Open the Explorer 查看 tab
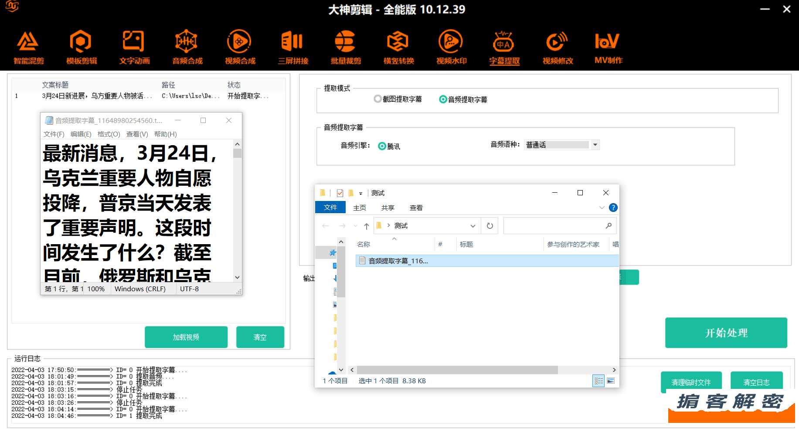The height and width of the screenshot is (429, 799). coord(416,208)
